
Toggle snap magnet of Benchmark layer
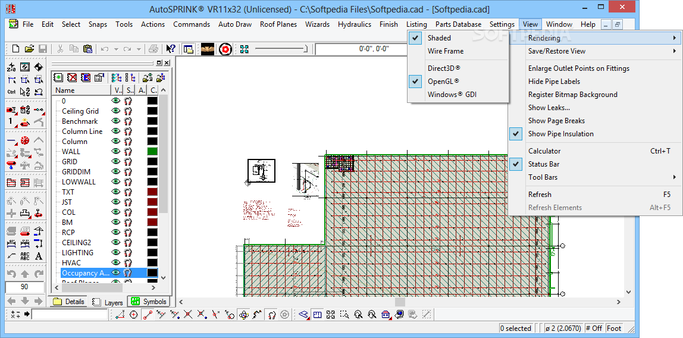(128, 121)
